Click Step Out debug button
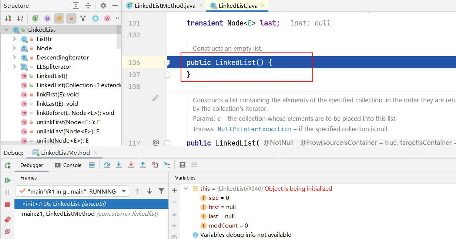Viewport: 456px width, 239px height. 143,165
